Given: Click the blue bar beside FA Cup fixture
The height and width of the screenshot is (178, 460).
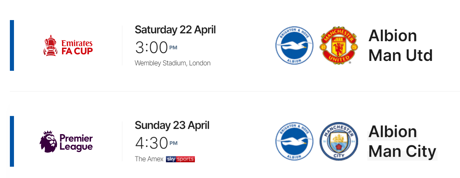Looking at the screenshot, I should click(x=12, y=45).
